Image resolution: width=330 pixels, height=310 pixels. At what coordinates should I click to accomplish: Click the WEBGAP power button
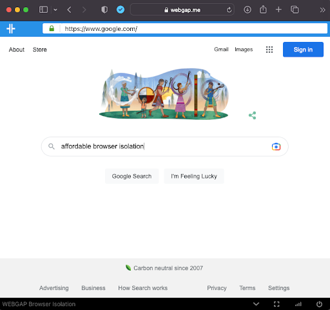pyautogui.click(x=319, y=304)
